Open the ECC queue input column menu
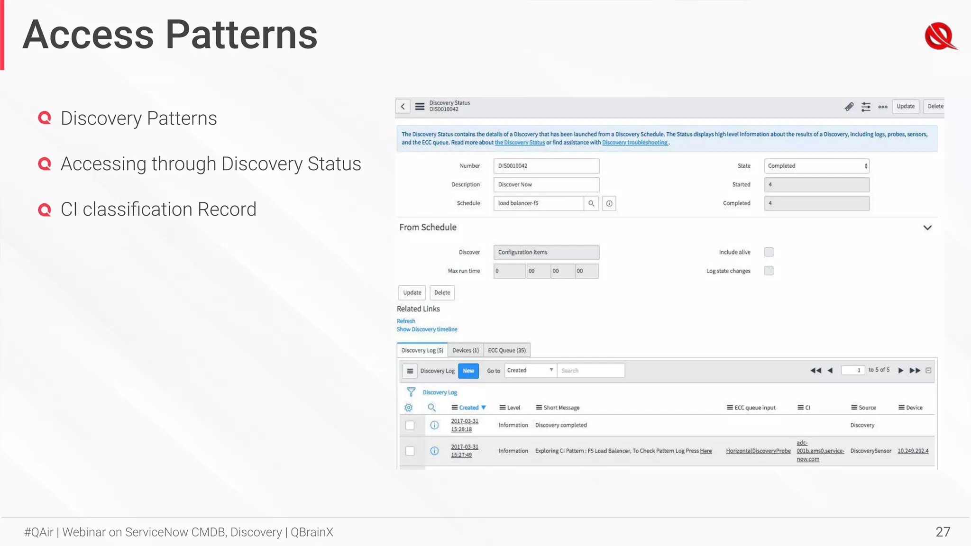Image resolution: width=971 pixels, height=546 pixels. pos(730,408)
